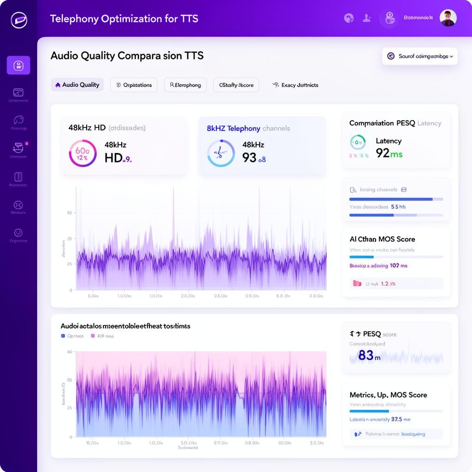Screen dimensions: 472x472
Task: Open the Elements sidebar item with notification badge
Action: (x=18, y=147)
